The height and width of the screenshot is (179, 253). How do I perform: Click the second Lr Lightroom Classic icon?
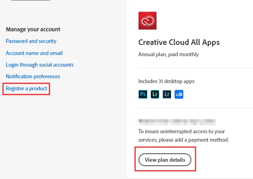click(x=167, y=94)
